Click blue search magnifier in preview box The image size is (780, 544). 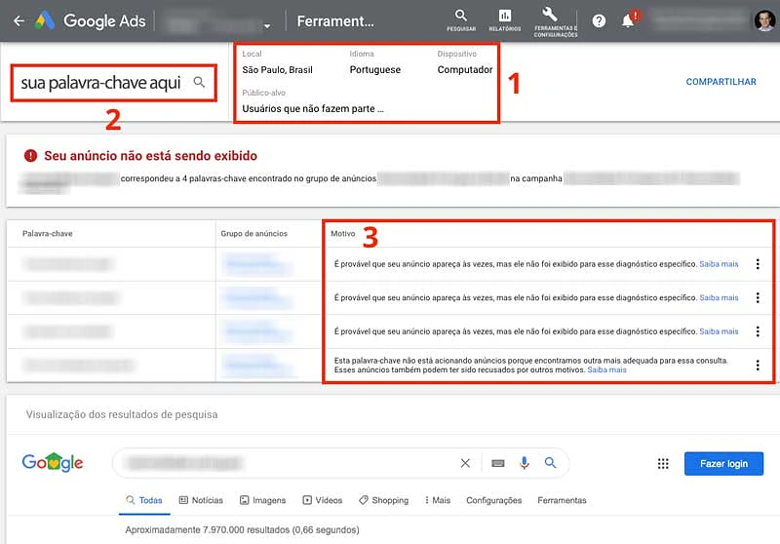pyautogui.click(x=550, y=463)
